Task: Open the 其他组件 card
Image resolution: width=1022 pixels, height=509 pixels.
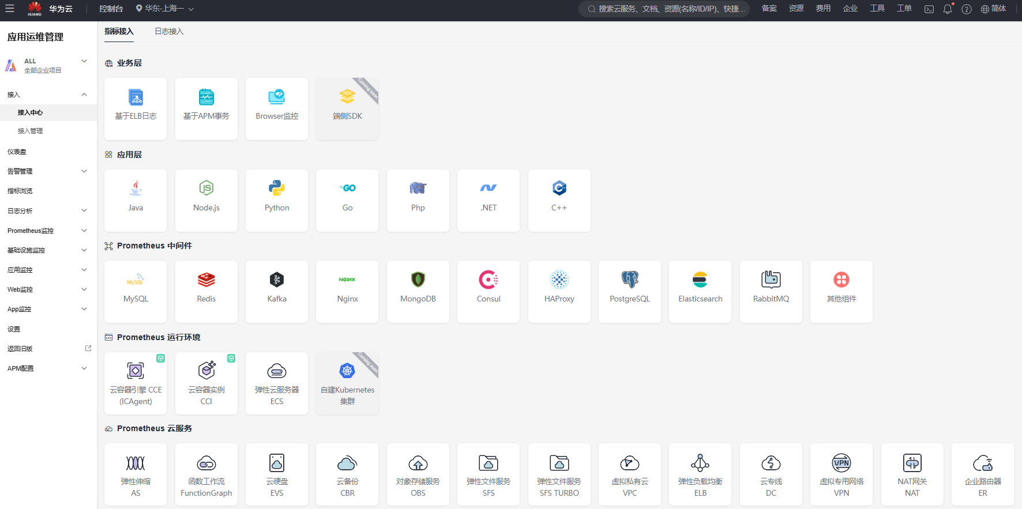Action: 841,292
